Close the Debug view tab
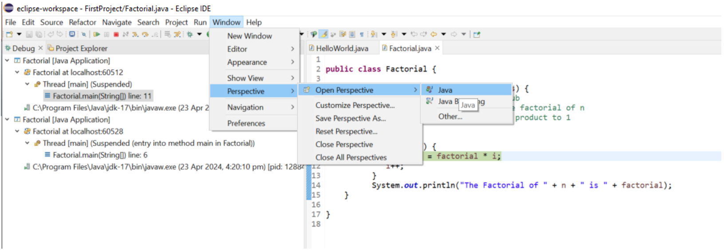The width and height of the screenshot is (724, 250). coord(40,48)
